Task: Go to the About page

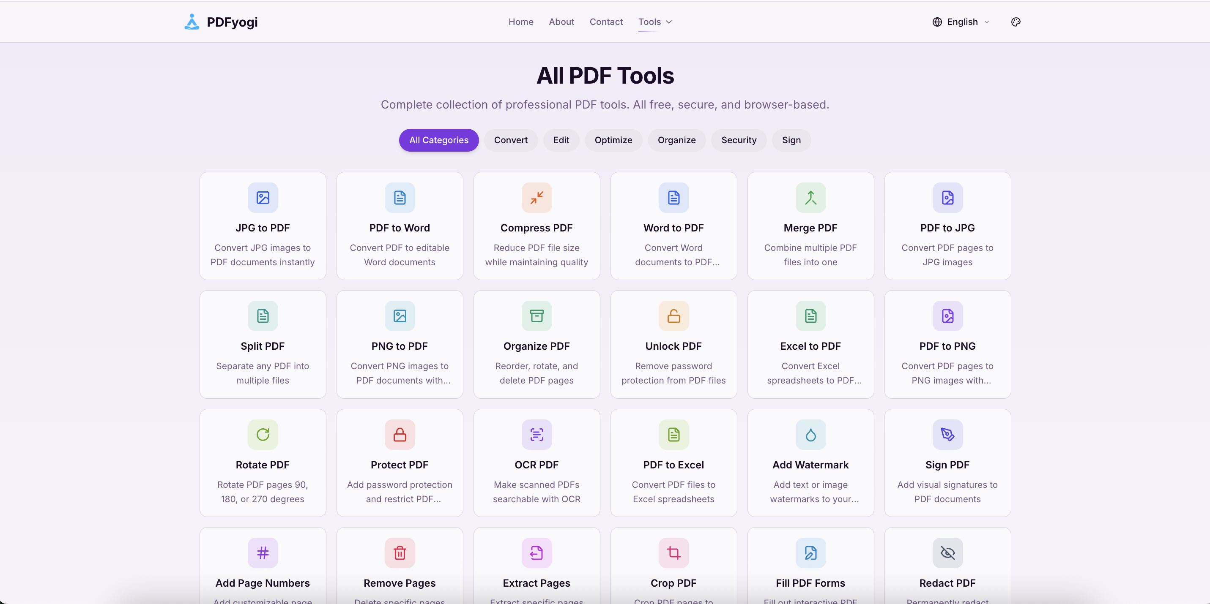Action: pos(561,22)
